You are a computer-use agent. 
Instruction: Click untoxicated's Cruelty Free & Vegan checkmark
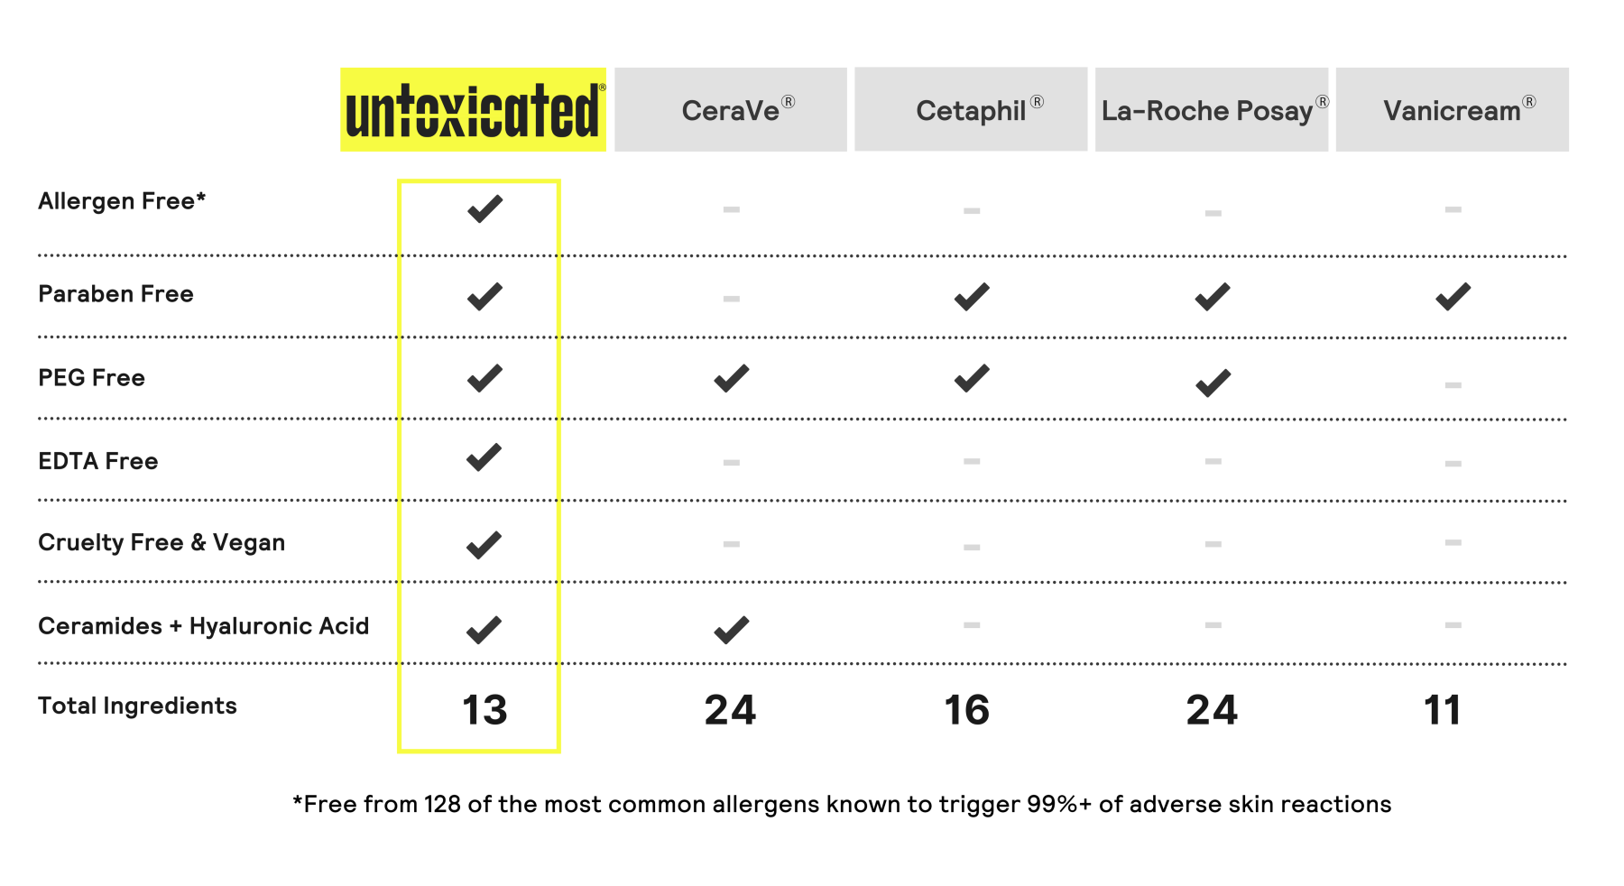point(484,545)
